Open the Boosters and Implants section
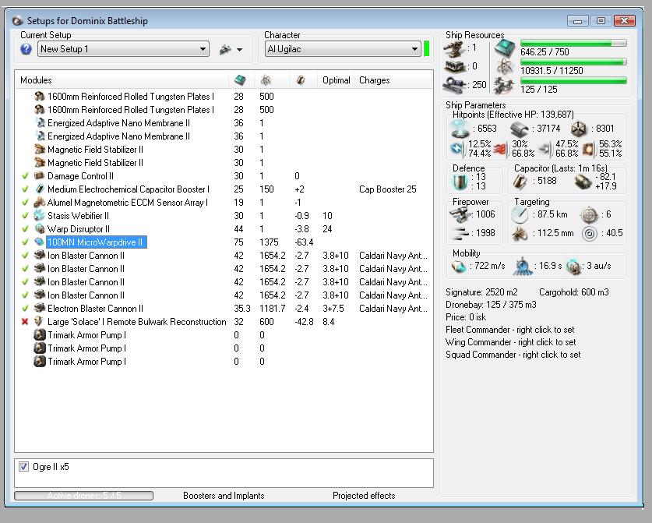Viewport: 652px width, 523px height. tap(224, 496)
